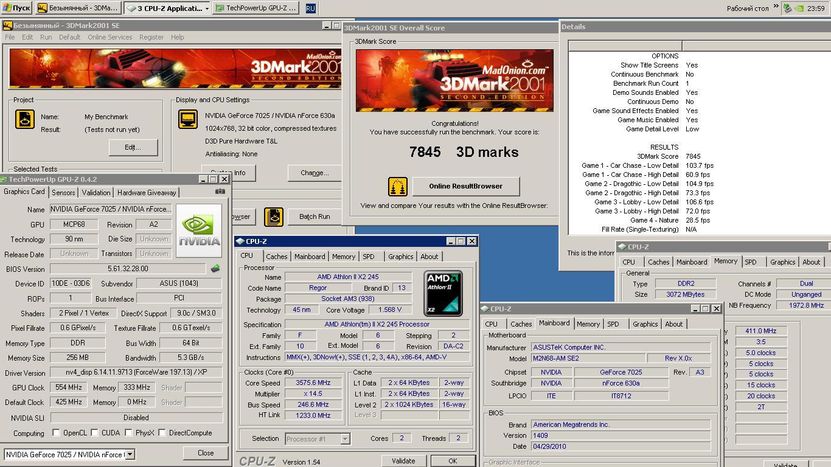Screen dimensions: 831x467
Task: Click the BIOS Version field 5.61.32.28.00
Action: (x=128, y=269)
